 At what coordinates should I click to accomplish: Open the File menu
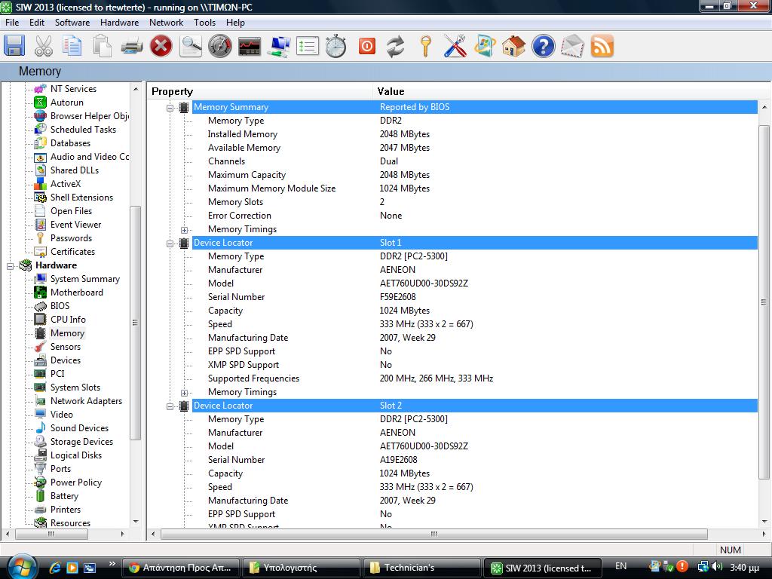12,22
